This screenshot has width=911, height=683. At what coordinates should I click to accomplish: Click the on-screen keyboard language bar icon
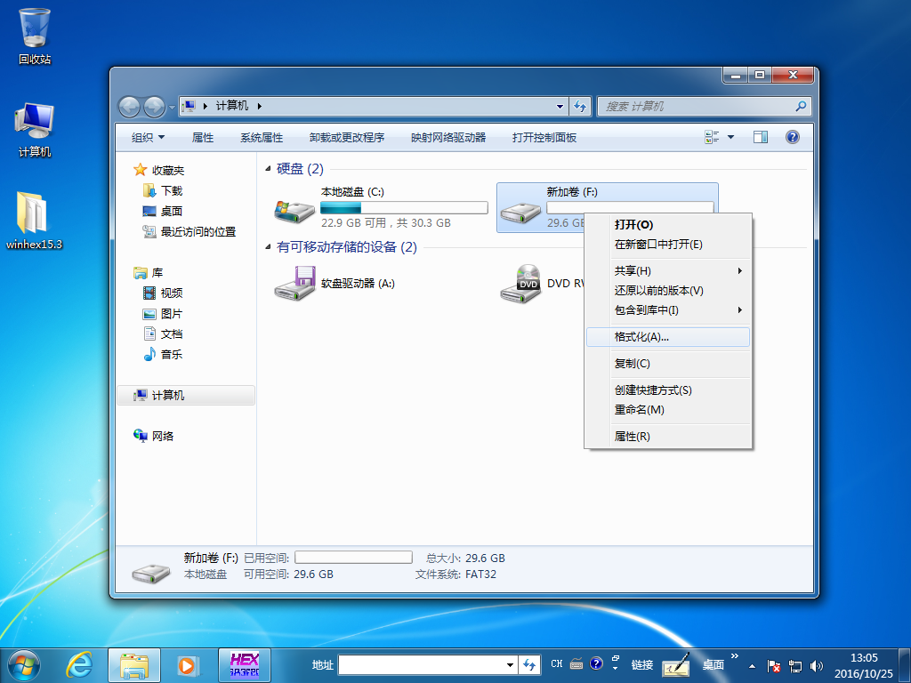[x=576, y=663]
